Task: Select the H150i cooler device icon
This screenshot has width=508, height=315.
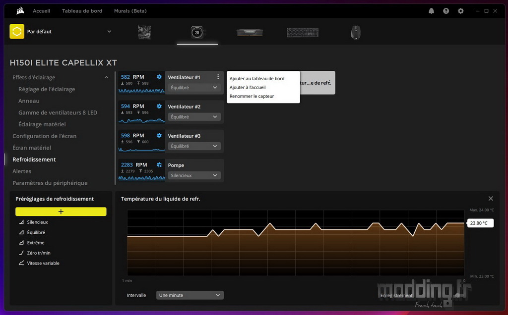Action: tap(197, 32)
